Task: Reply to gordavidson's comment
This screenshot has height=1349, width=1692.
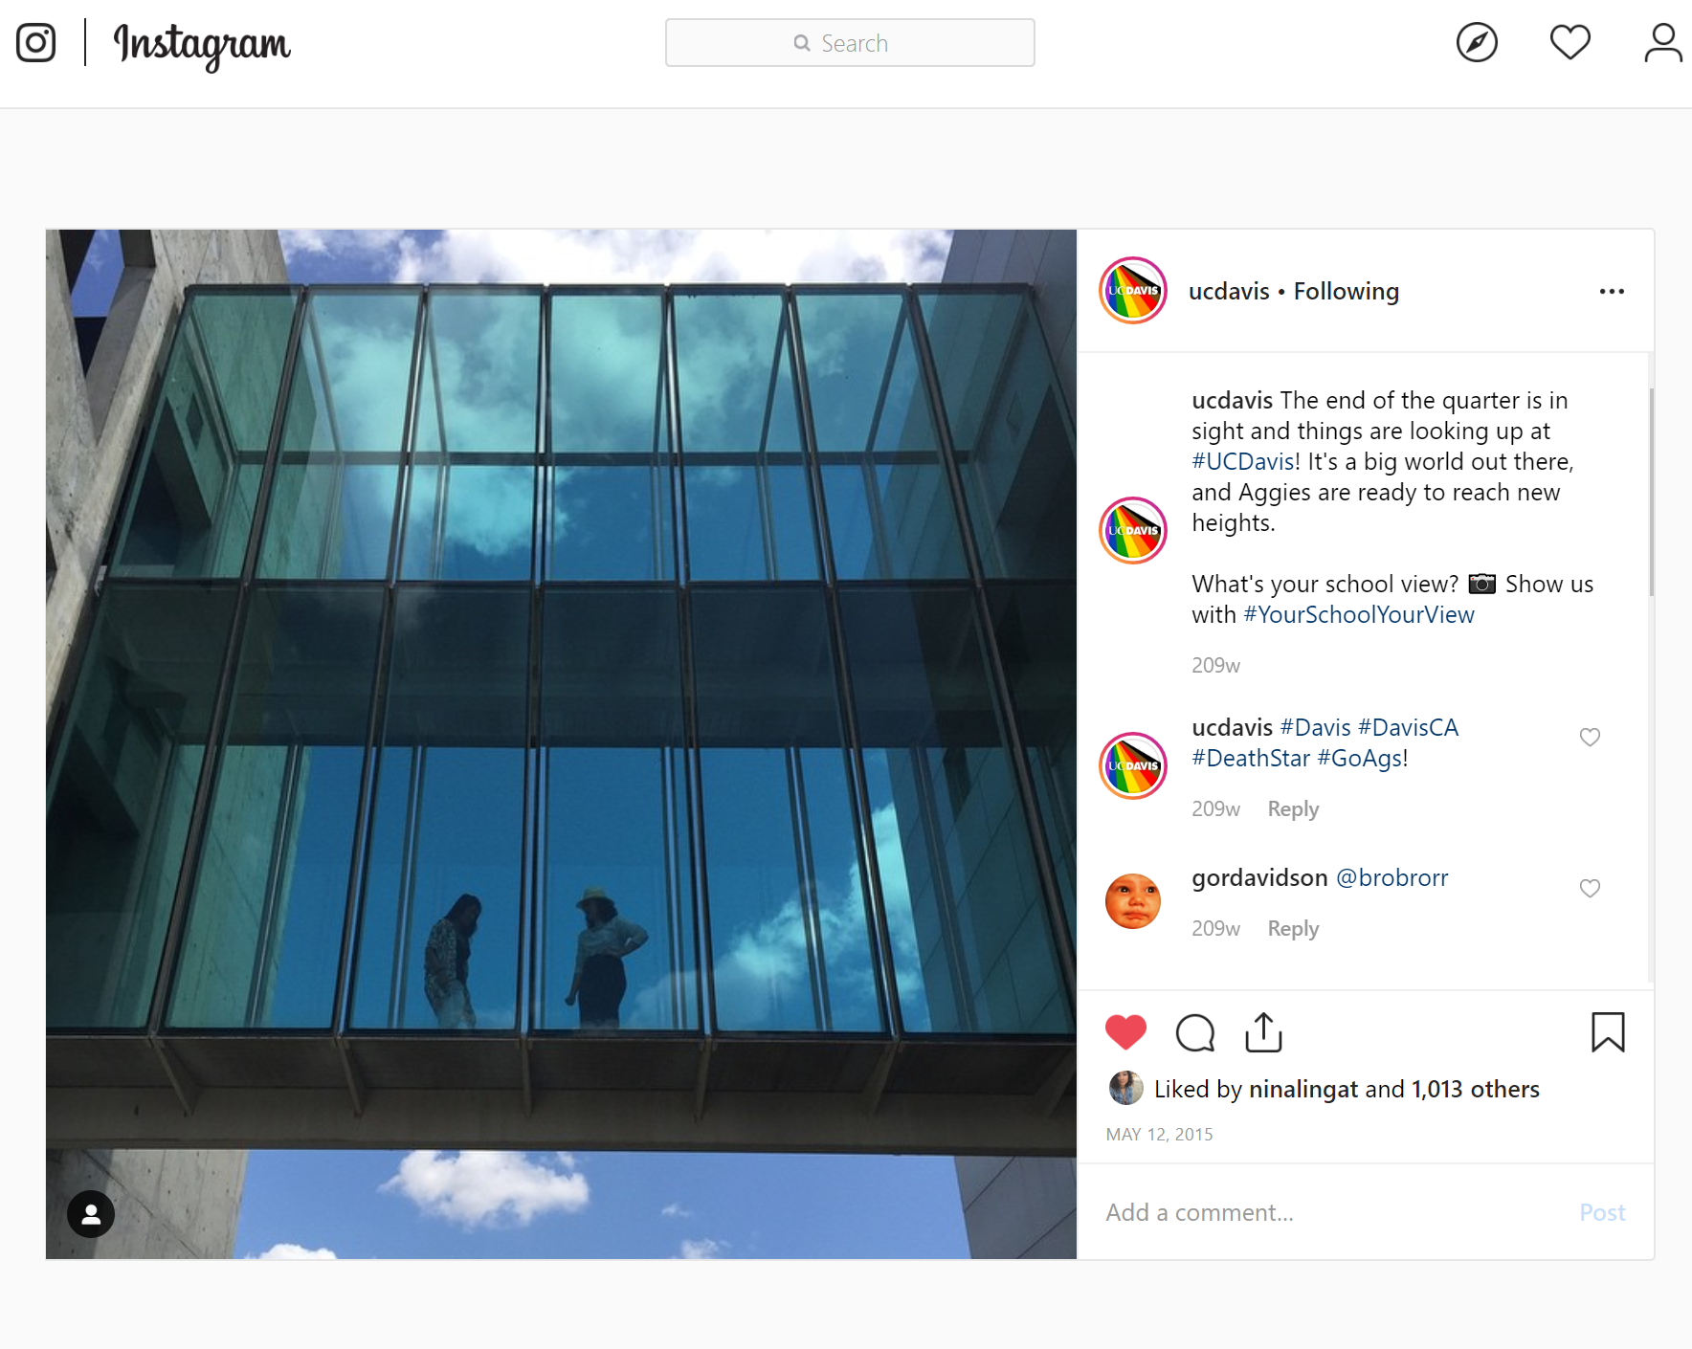Action: point(1293,928)
